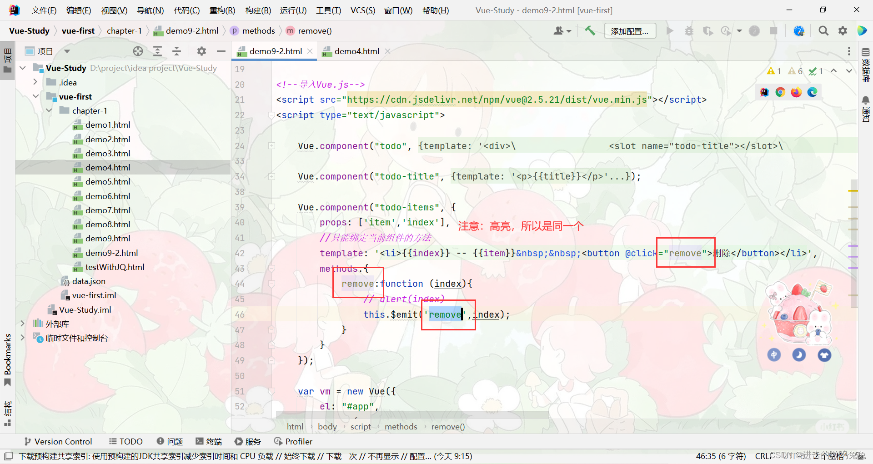Collapse the Vue-Study project root

point(22,68)
